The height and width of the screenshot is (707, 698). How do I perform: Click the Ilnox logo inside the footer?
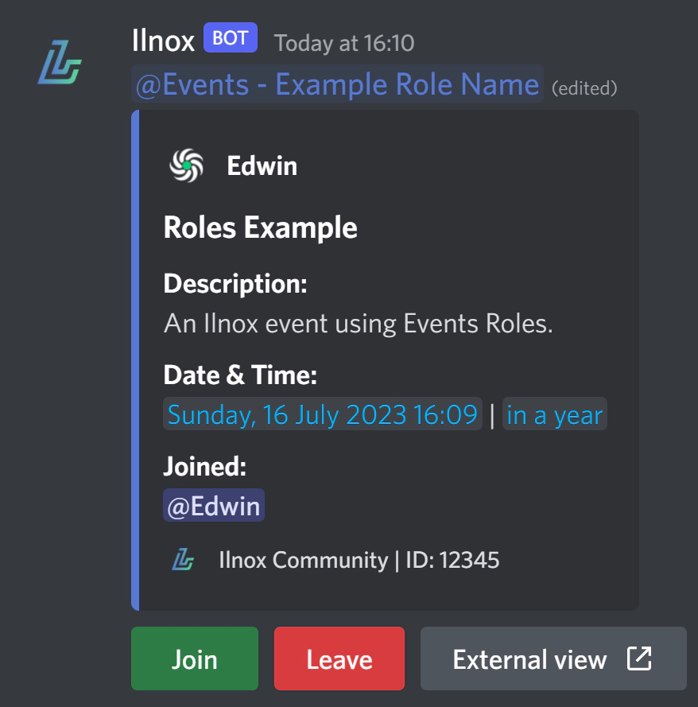coord(184,560)
